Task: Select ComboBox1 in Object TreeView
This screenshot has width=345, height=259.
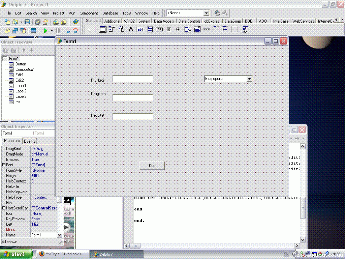Action: (25, 69)
